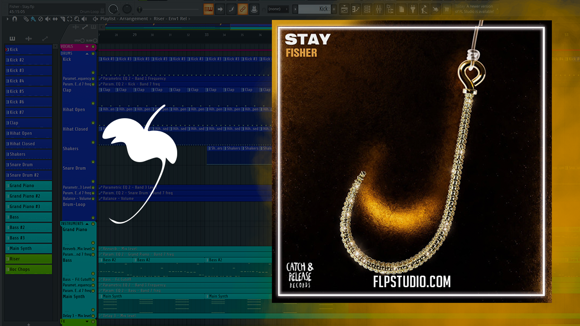Click the tempo tapper icon
The image size is (580, 326).
pyautogui.click(x=424, y=9)
